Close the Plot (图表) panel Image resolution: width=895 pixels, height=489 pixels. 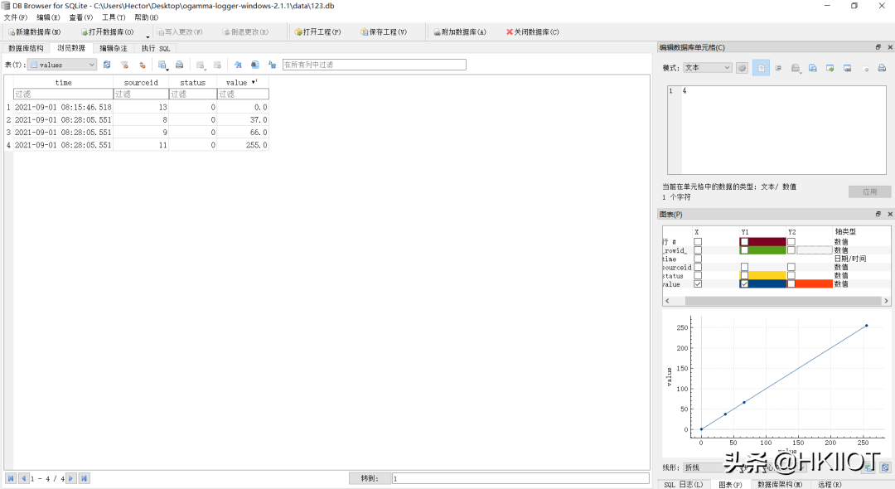pos(890,214)
